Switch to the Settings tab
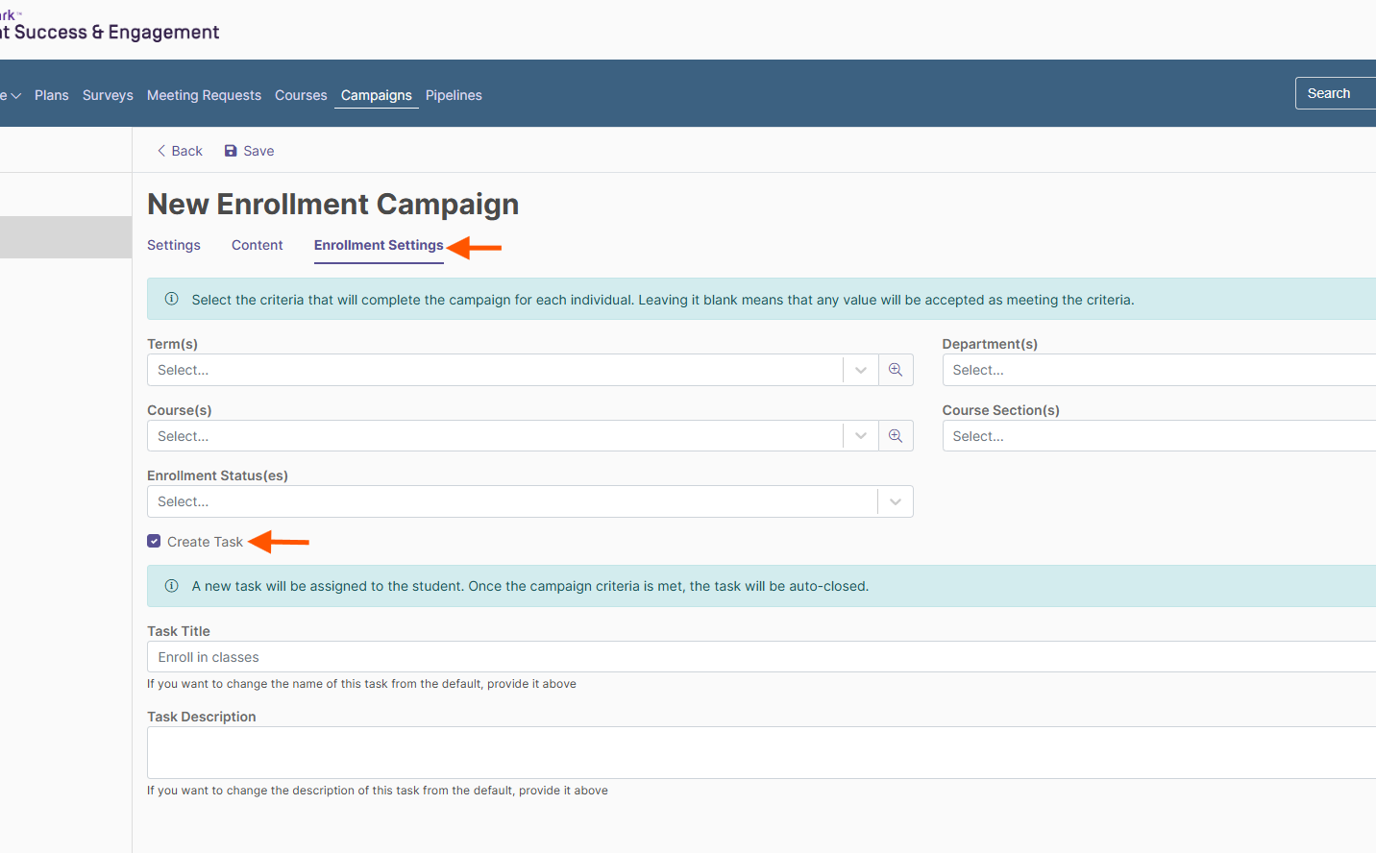 pyautogui.click(x=174, y=245)
